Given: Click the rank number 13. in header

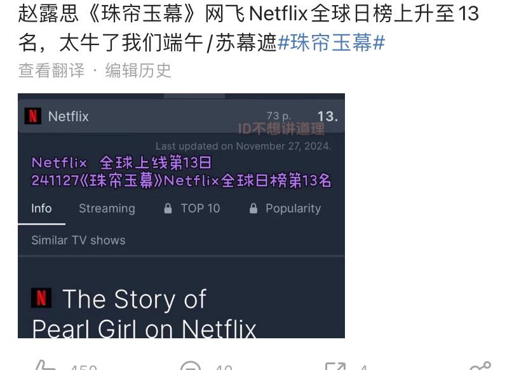Looking at the screenshot, I should point(327,116).
